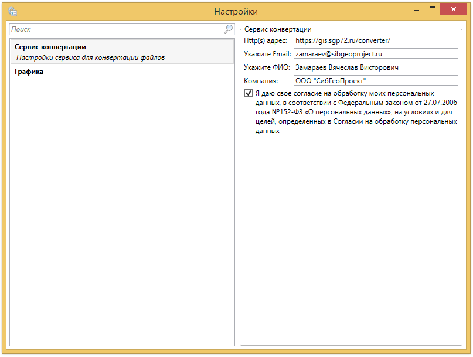Minimize the Настройки window
The width and height of the screenshot is (473, 357).
416,10
